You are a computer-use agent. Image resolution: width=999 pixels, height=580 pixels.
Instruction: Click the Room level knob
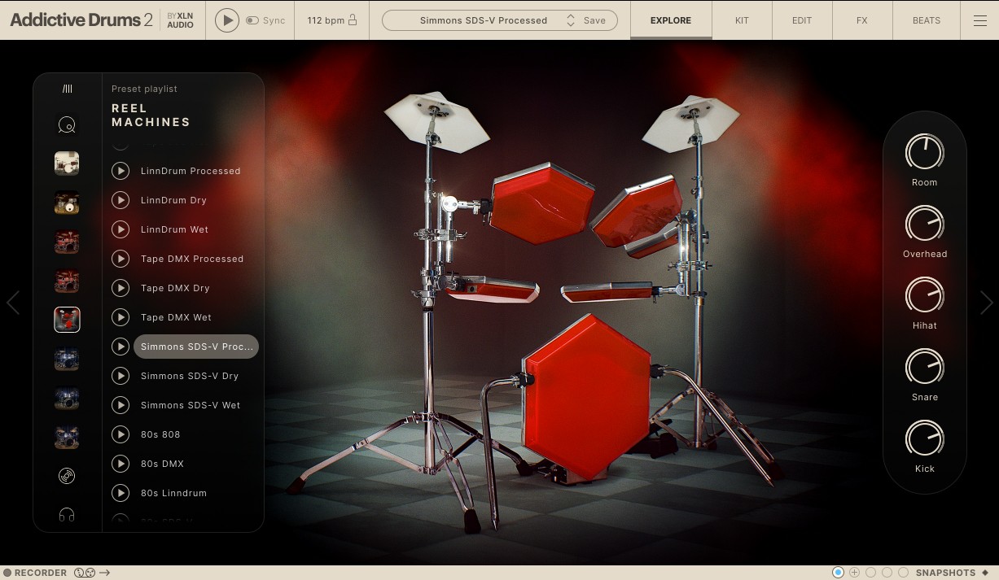point(925,152)
